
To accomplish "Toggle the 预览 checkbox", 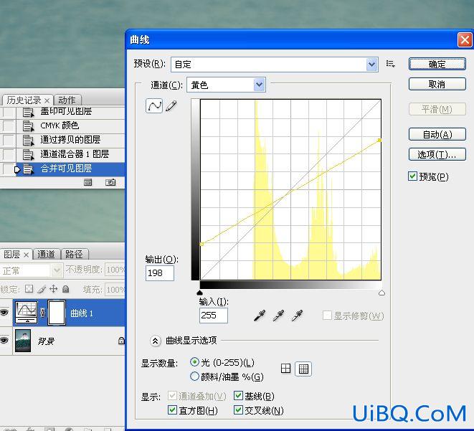I will click(x=412, y=176).
